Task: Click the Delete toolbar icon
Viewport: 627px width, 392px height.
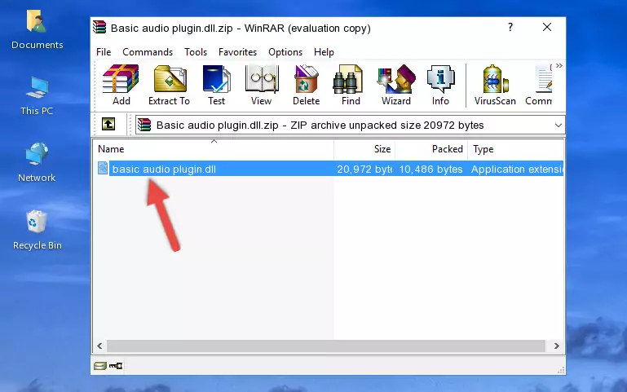Action: point(307,85)
